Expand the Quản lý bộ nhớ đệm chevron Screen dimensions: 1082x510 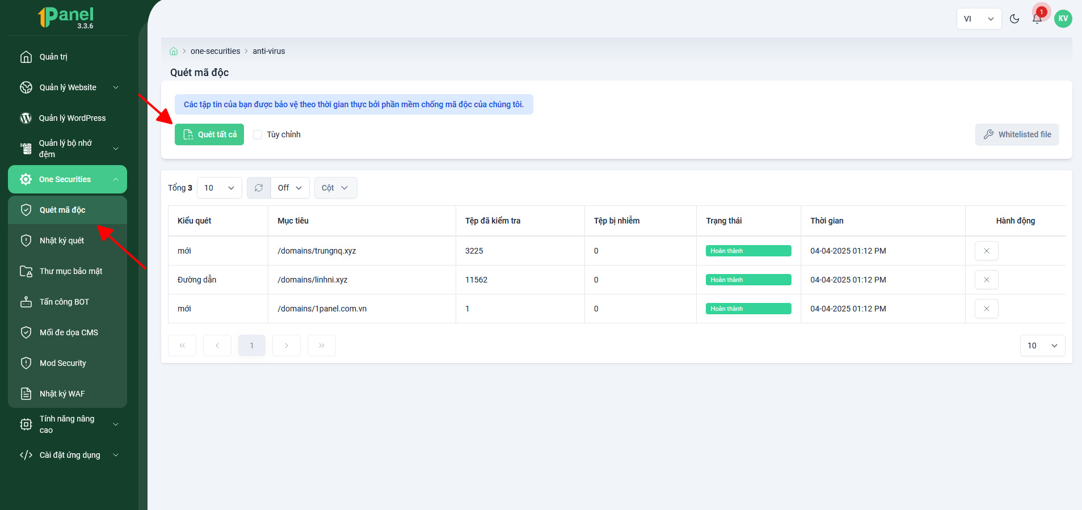pyautogui.click(x=116, y=149)
